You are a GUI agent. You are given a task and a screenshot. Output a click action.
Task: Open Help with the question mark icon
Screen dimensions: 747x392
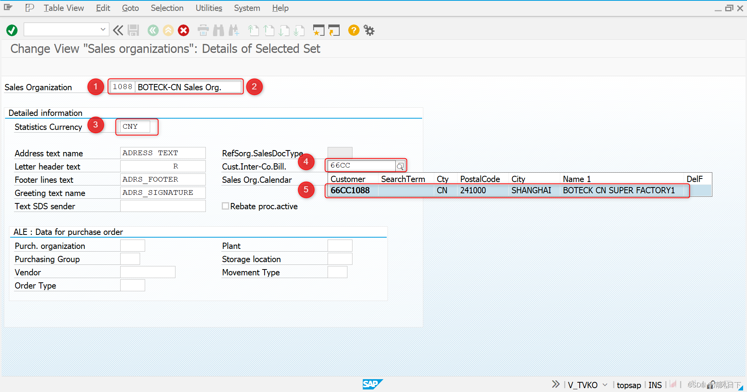click(353, 30)
